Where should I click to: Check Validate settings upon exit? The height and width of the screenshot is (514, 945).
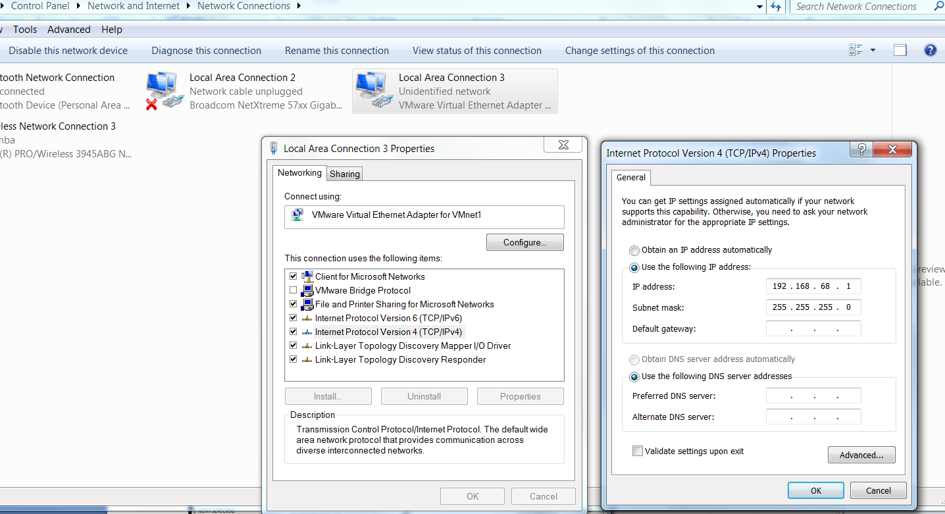point(637,451)
